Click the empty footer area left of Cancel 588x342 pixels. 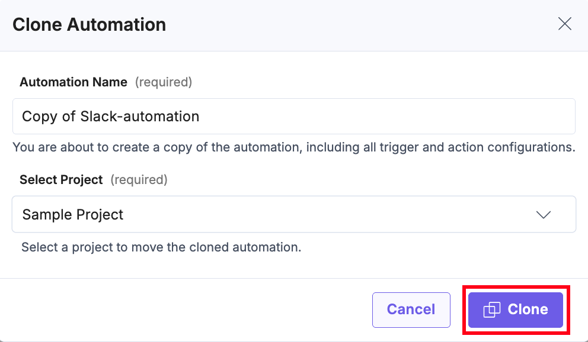(x=178, y=309)
